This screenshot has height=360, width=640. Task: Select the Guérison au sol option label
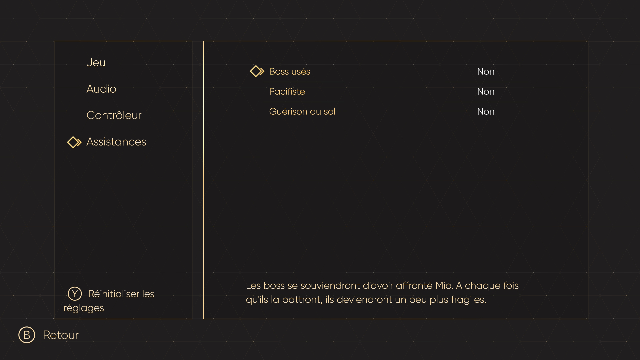pyautogui.click(x=302, y=112)
